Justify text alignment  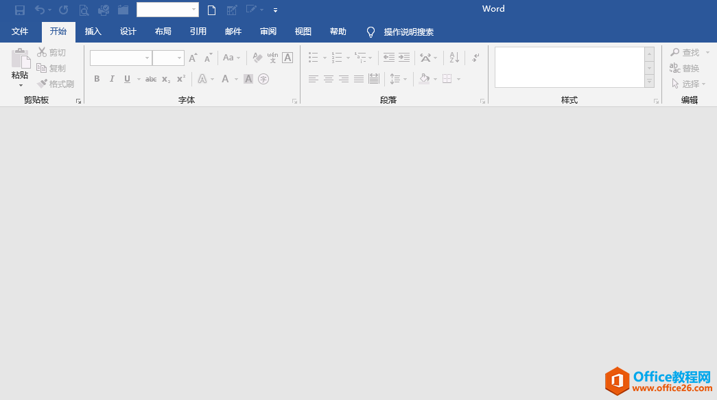tap(359, 79)
